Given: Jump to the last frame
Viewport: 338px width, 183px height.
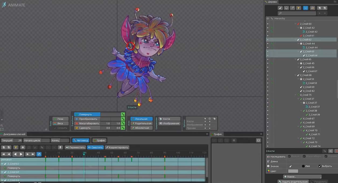Looking at the screenshot, I should point(33,154).
